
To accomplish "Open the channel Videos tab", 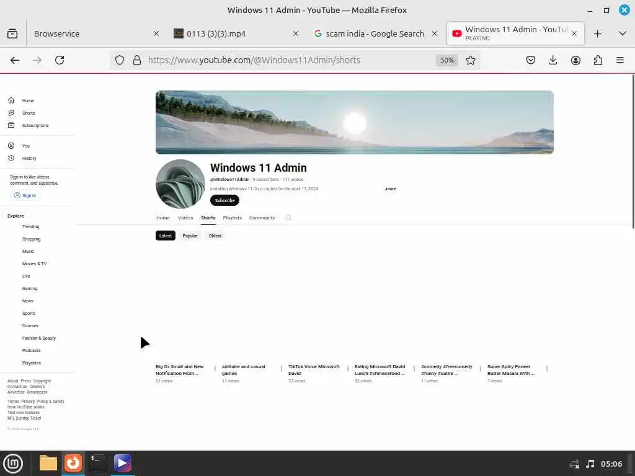I will coord(185,218).
